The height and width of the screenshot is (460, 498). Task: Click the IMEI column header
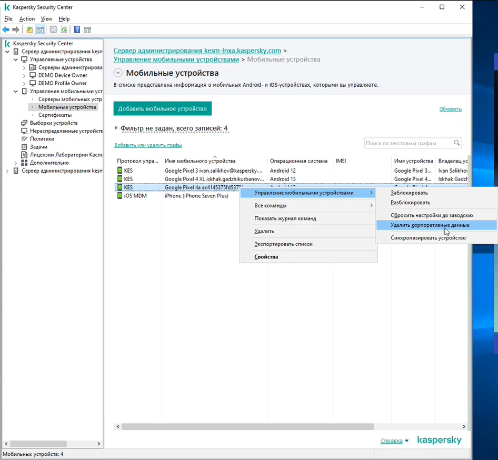(x=362, y=161)
